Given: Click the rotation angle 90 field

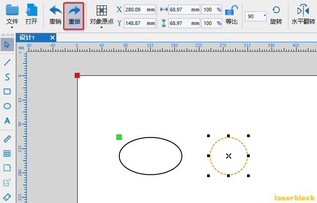Looking at the screenshot, I should [256, 16].
